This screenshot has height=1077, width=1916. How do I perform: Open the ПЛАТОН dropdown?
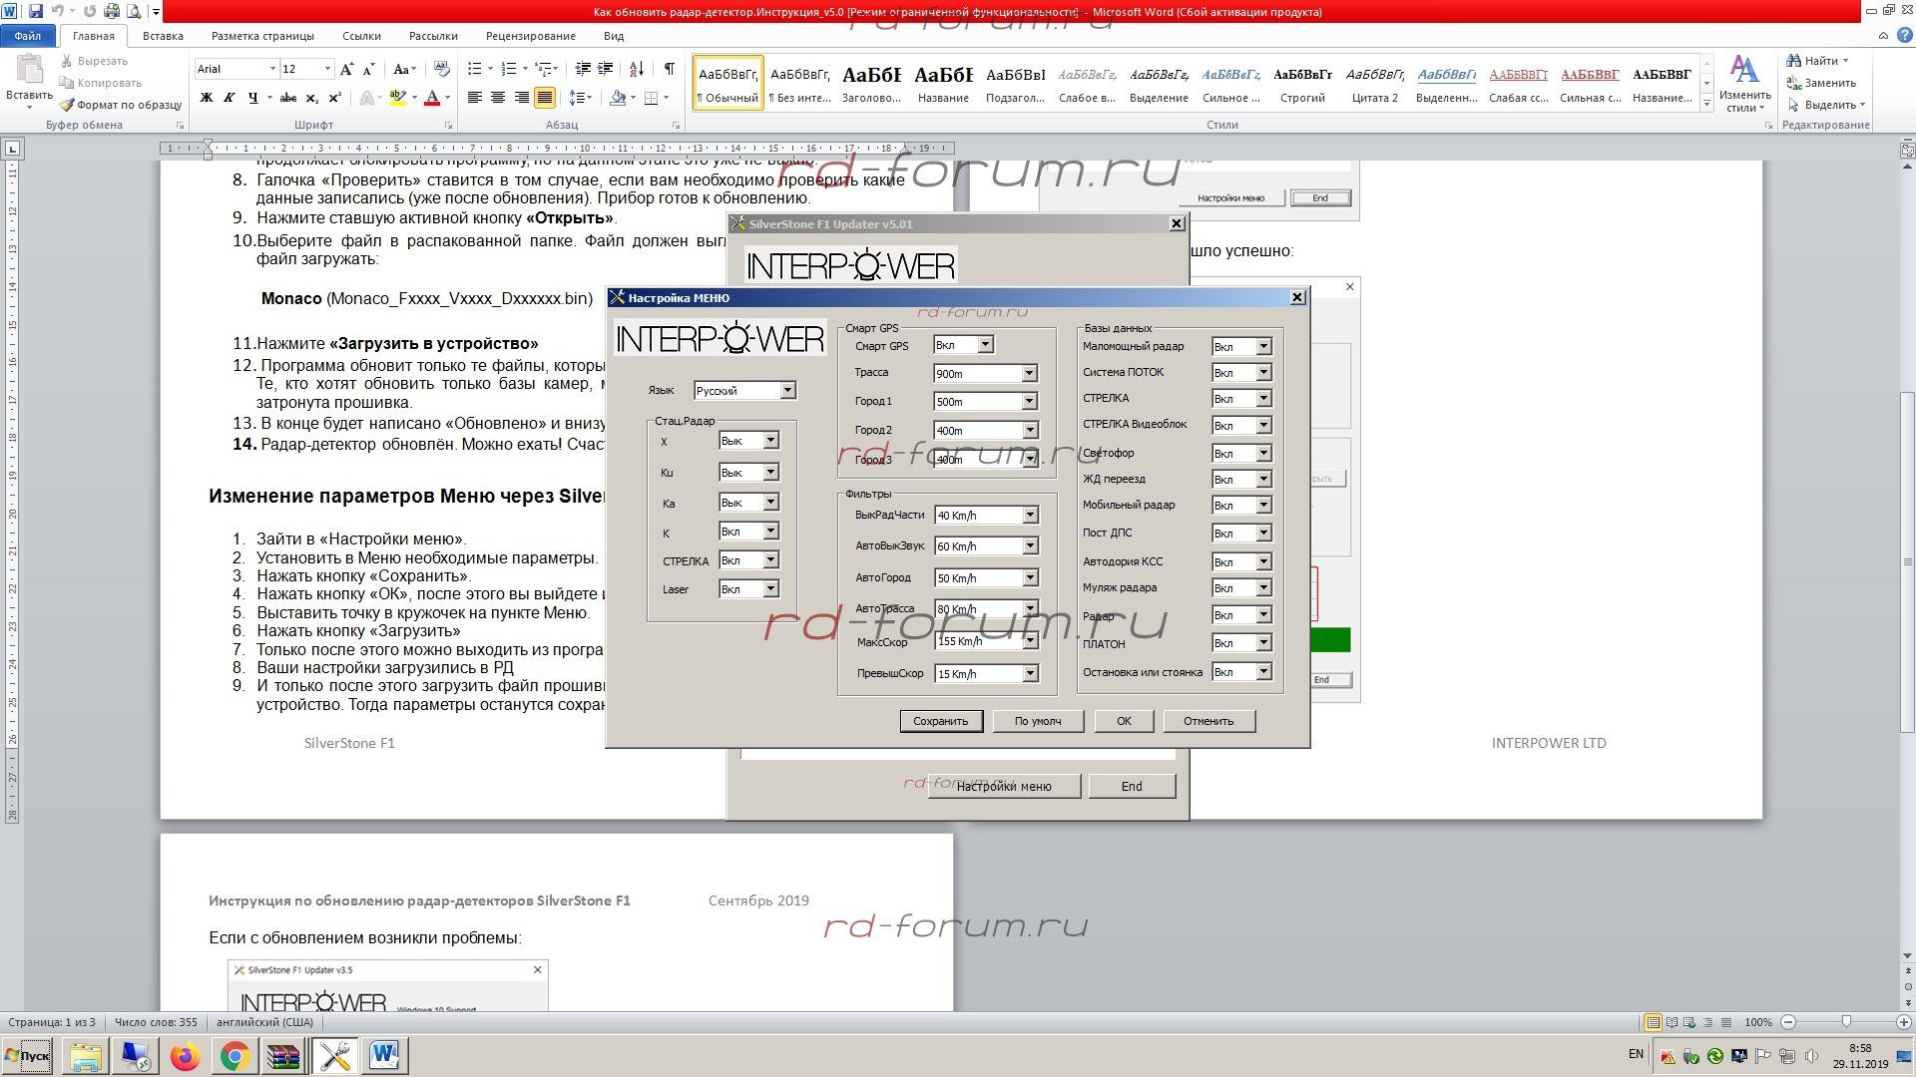click(1263, 644)
